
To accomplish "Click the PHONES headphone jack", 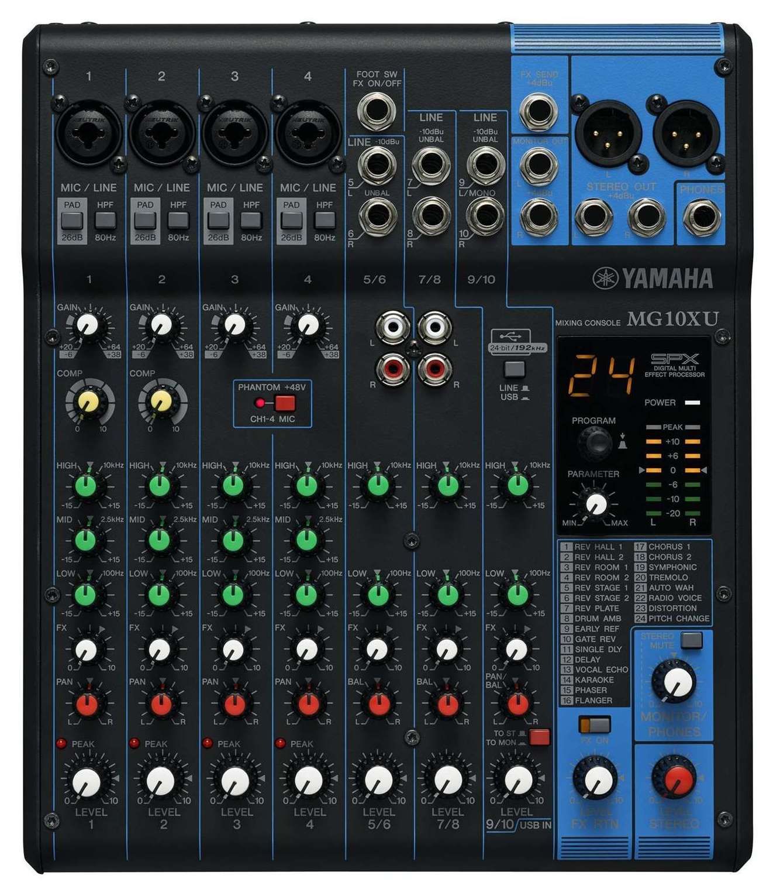I will click(701, 218).
